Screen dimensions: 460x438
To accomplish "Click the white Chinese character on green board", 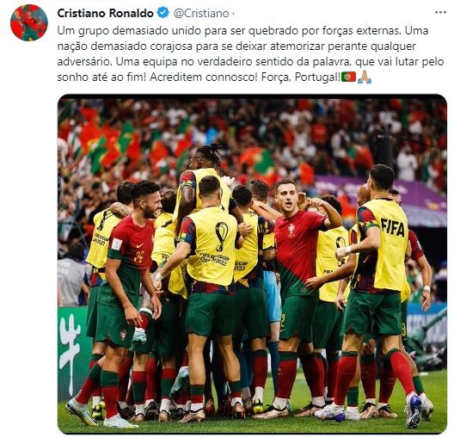I will pyautogui.click(x=70, y=354).
